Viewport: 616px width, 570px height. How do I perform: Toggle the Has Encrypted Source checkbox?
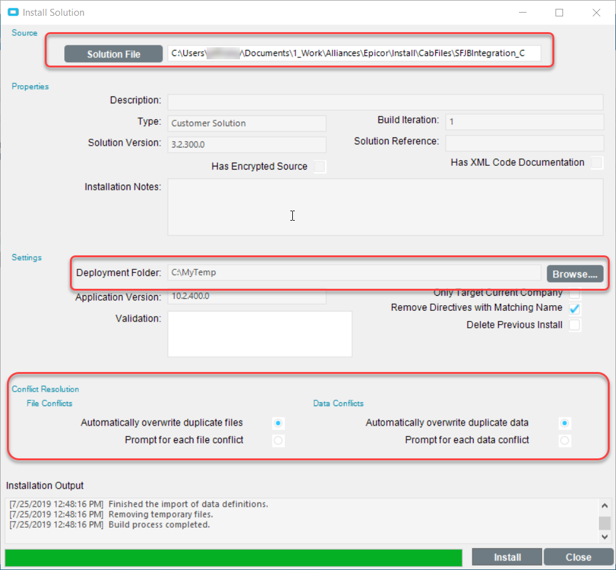(320, 166)
